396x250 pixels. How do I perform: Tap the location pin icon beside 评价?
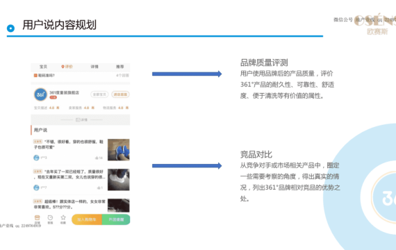tap(63, 67)
